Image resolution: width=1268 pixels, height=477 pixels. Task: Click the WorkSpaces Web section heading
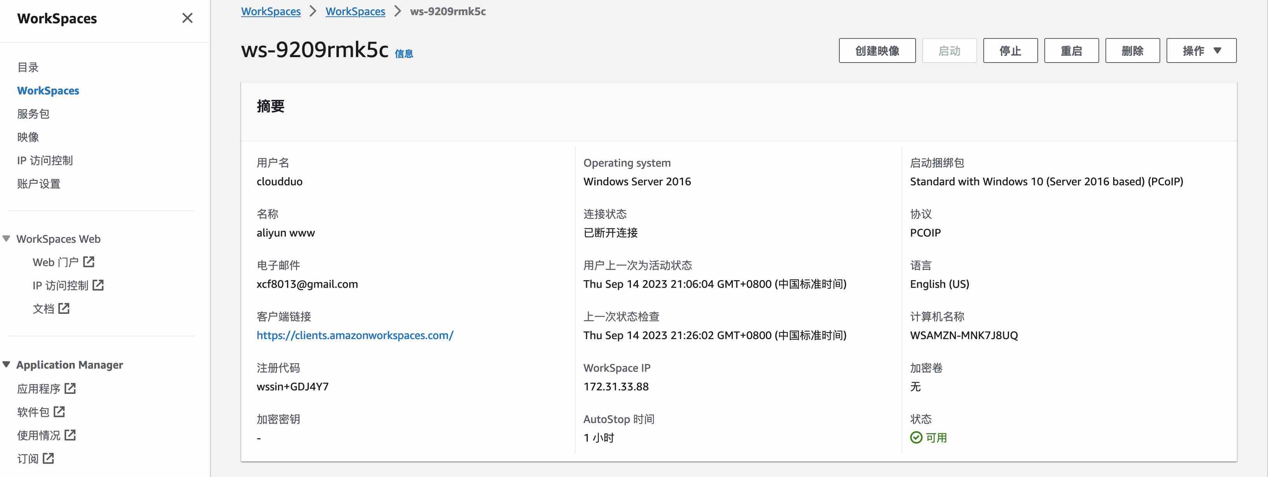pos(59,238)
